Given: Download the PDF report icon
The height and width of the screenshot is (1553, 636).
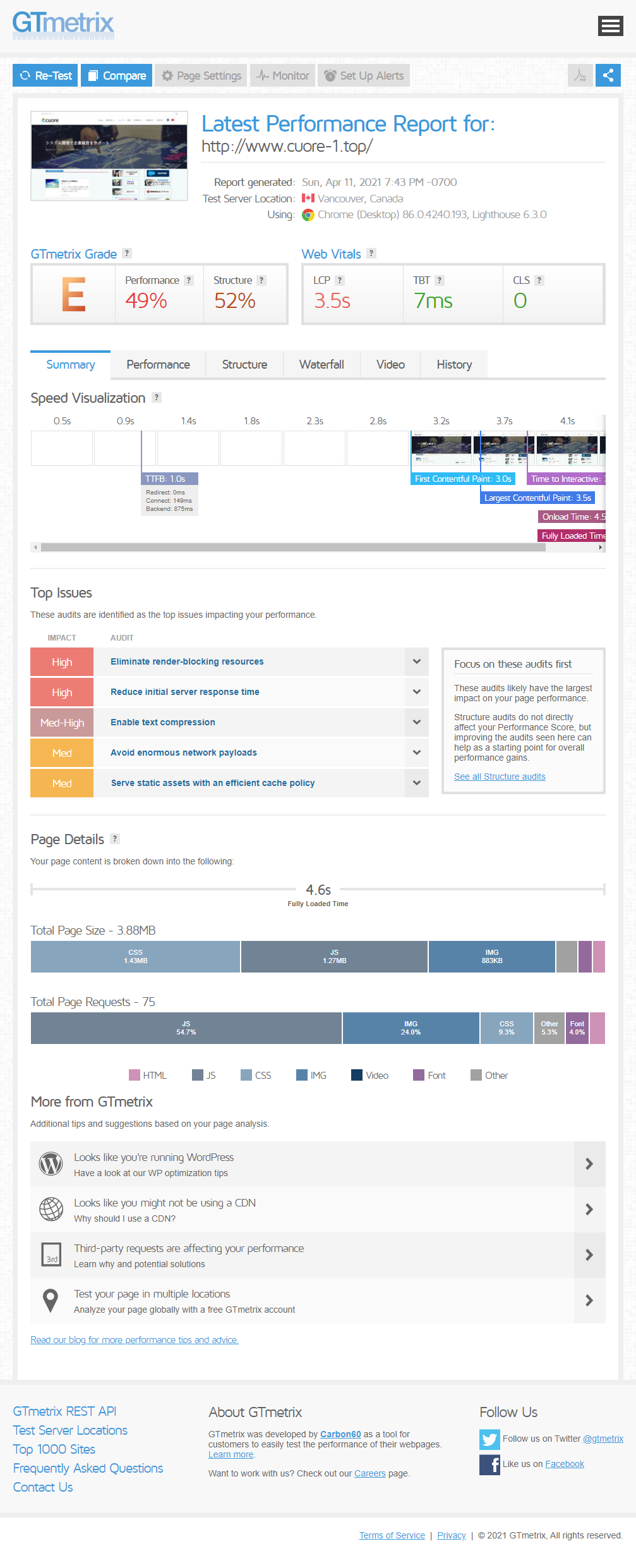Looking at the screenshot, I should point(580,76).
